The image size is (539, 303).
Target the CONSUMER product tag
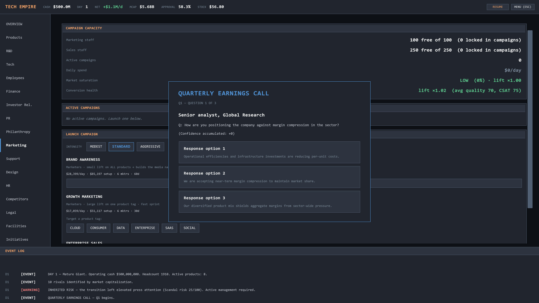click(99, 228)
